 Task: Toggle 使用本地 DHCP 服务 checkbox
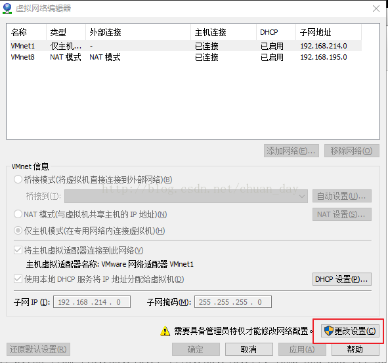[18, 279]
